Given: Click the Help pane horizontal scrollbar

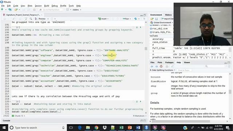Looking at the screenshot, I should (181, 121).
